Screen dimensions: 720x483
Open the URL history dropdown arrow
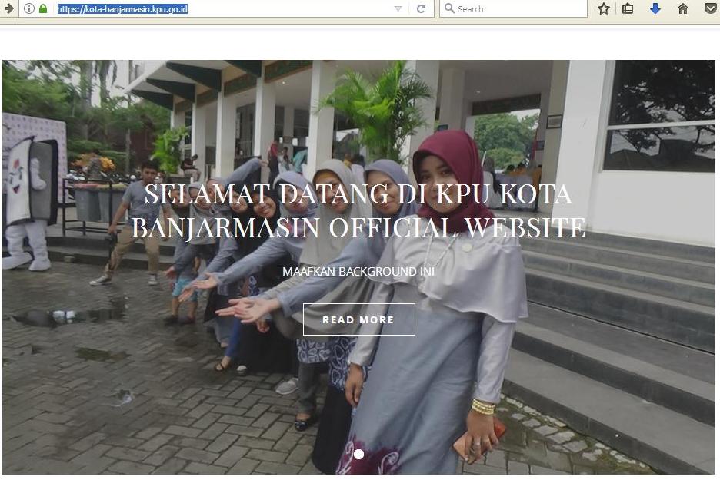tap(398, 8)
